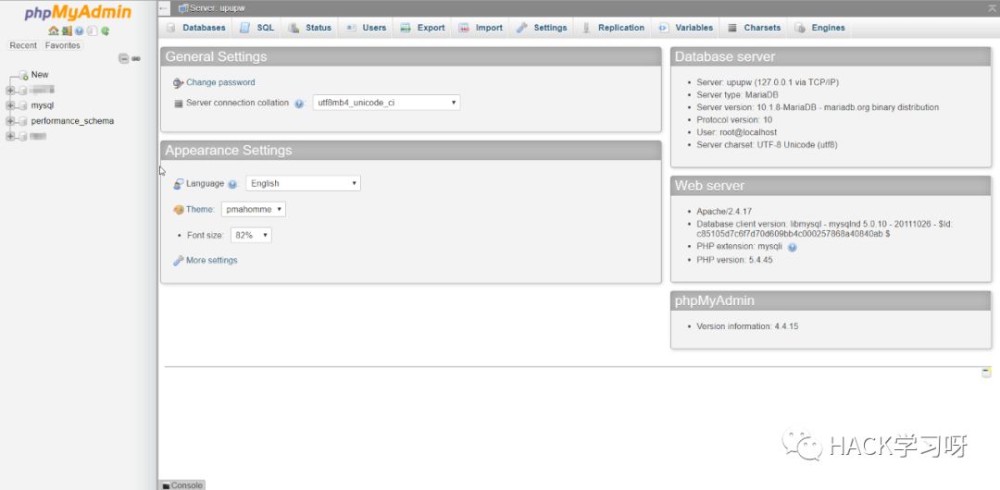Screen dimensions: 1000x490
Task: Click the log out icon next to Home
Action: point(67,31)
